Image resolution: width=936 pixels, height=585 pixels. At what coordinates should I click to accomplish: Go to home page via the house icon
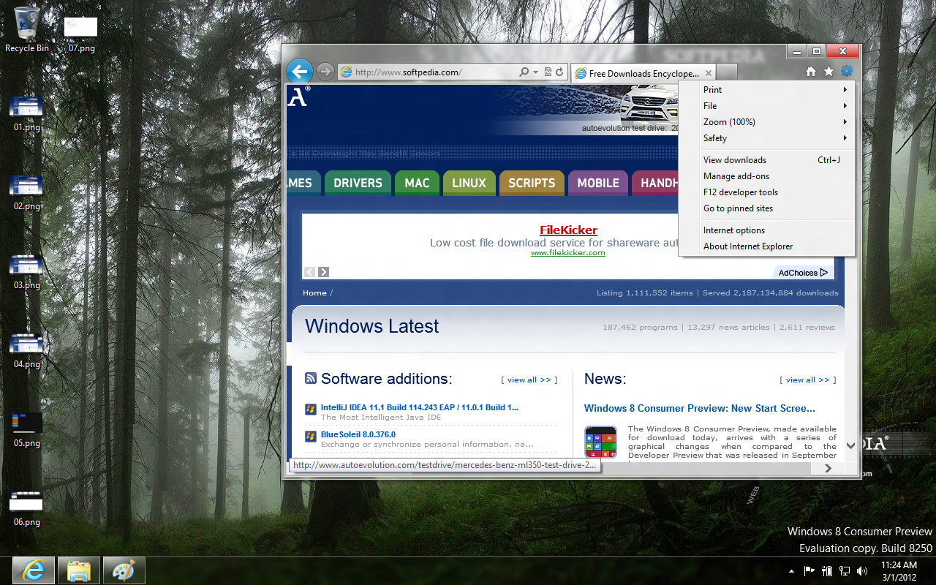[x=810, y=72]
